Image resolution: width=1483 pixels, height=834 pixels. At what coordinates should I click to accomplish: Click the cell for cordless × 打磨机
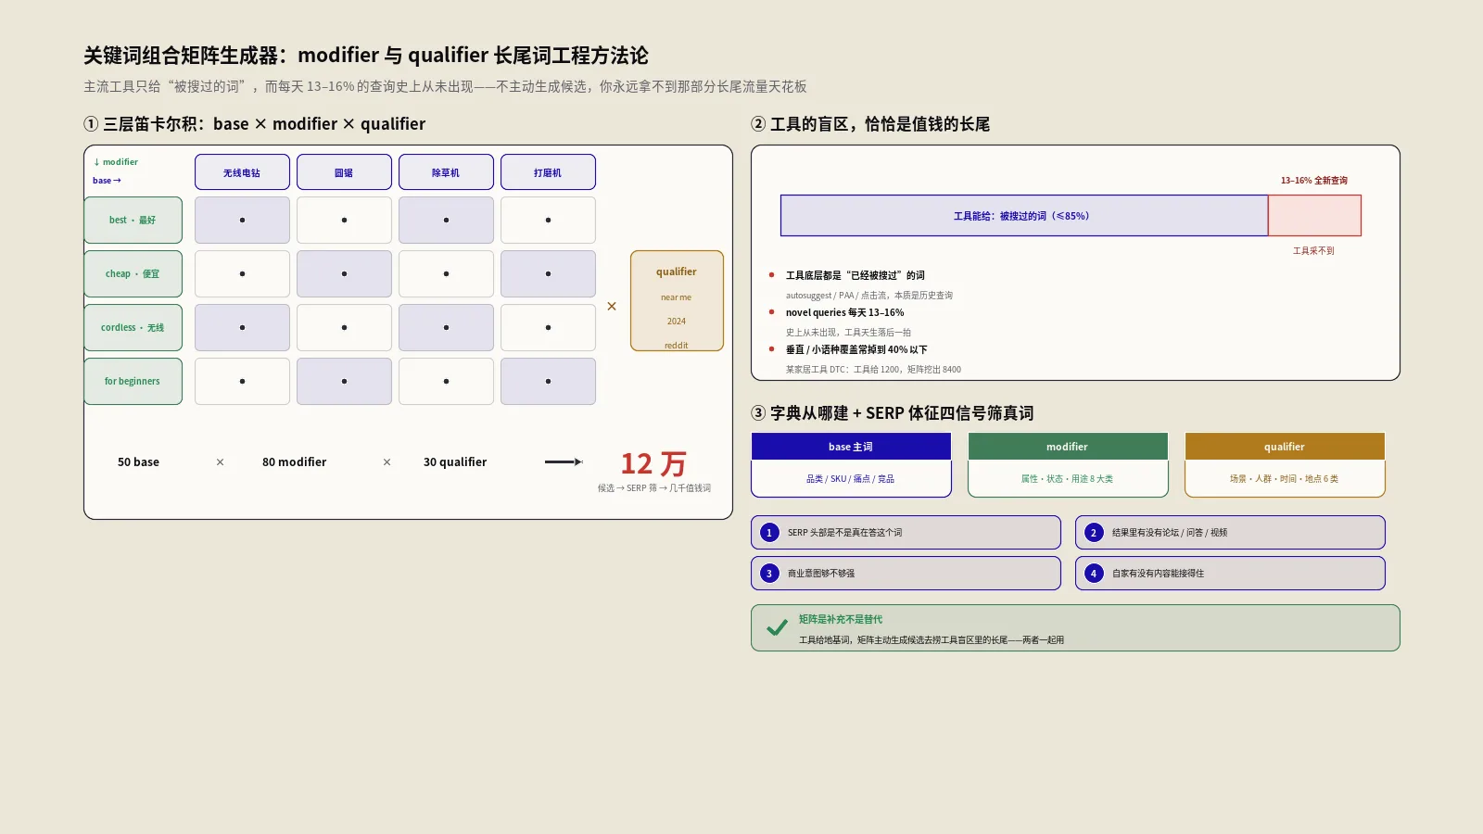548,327
